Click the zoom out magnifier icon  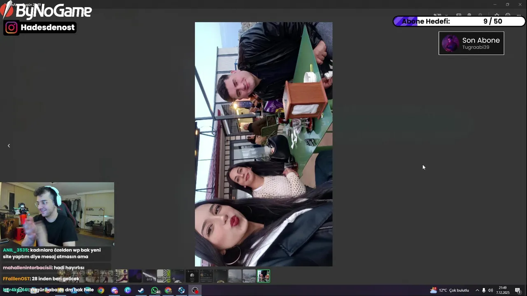coord(480,15)
